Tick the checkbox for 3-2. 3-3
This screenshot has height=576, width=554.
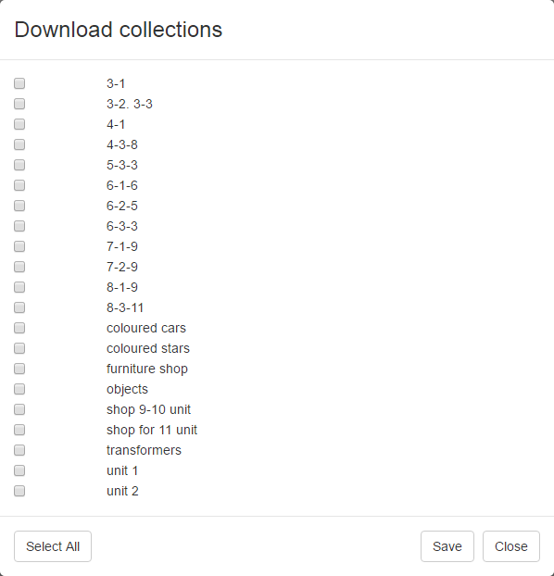pos(19,104)
